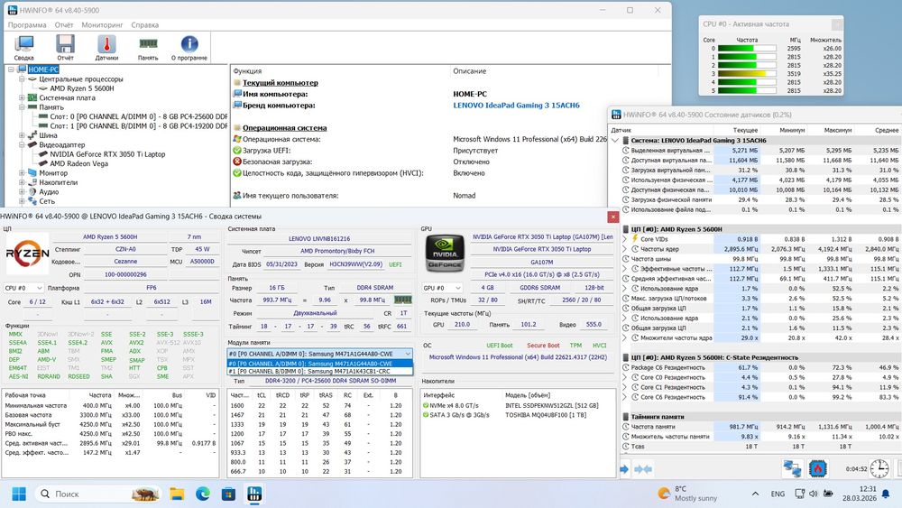Expand the Эффективные частоты sensor row

point(625,269)
